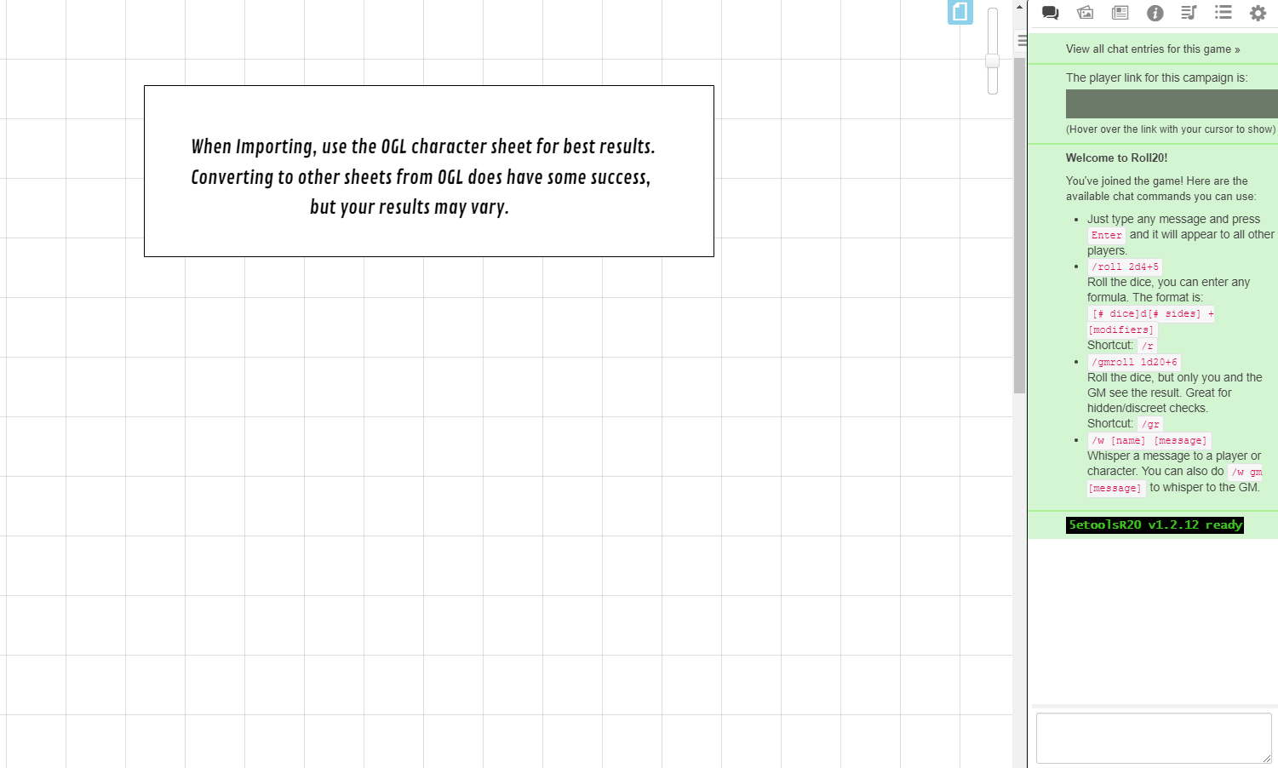Open the Compendium info icon
Screen dimensions: 1278x768
1155,13
